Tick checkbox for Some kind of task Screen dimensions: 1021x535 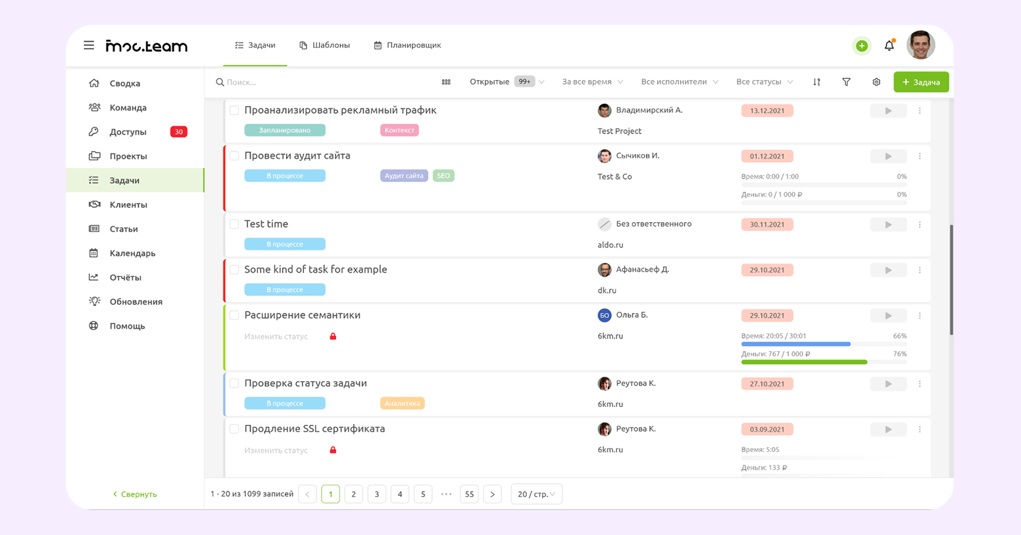coord(234,269)
